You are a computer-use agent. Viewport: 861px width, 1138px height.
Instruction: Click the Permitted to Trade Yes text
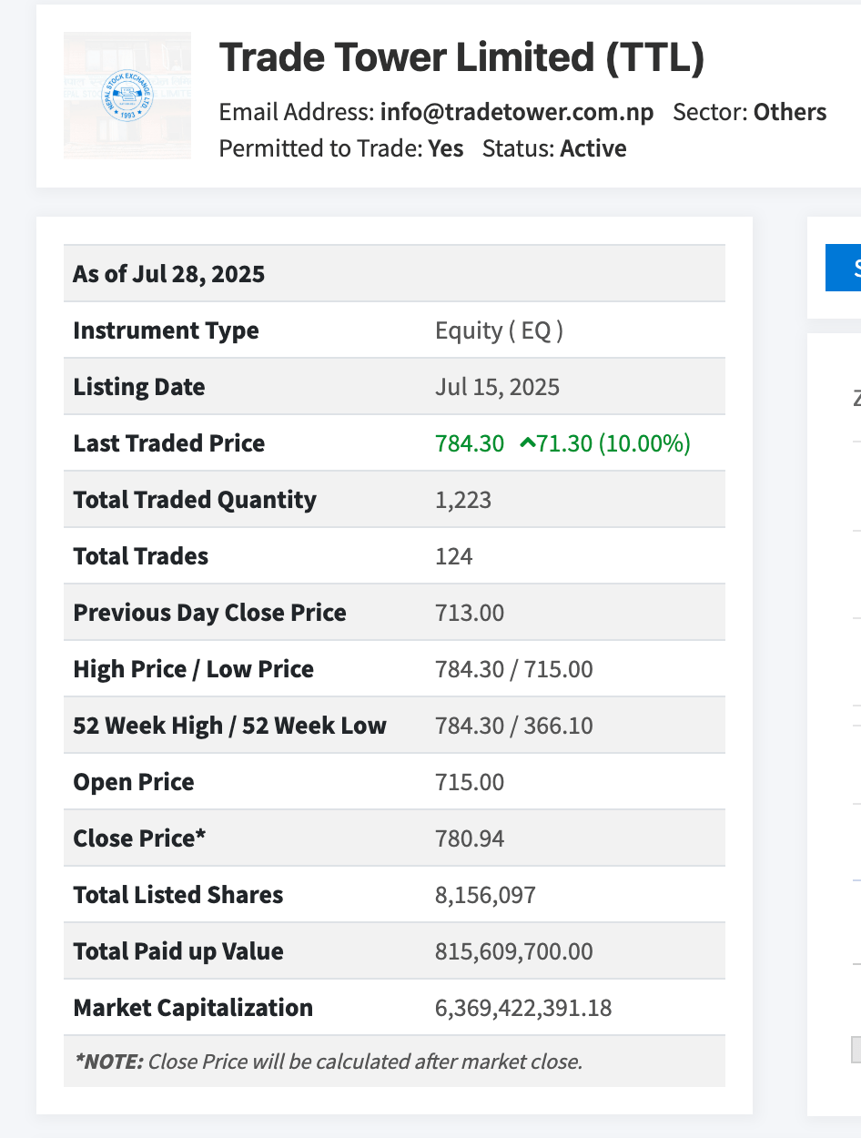[x=341, y=148]
